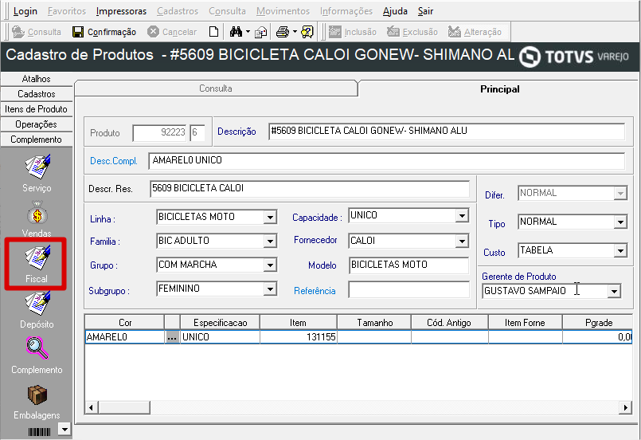Click the 131155 Item cell
The image size is (641, 440).
(298, 337)
